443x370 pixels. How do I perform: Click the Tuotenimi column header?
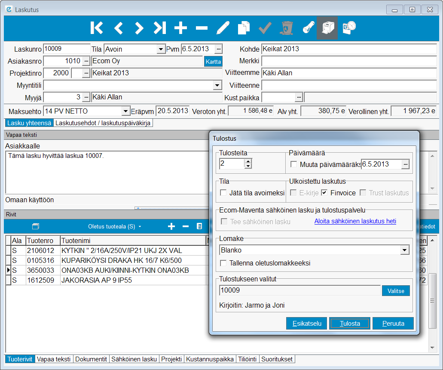click(x=134, y=241)
